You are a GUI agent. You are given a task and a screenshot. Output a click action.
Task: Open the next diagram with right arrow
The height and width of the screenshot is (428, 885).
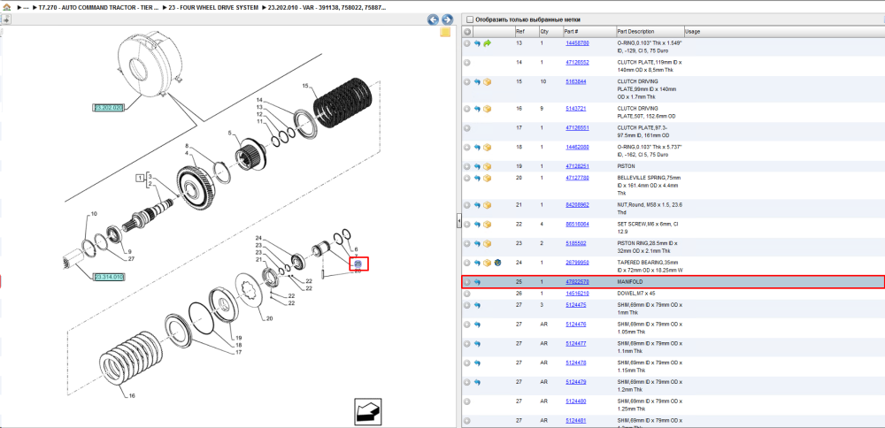pos(447,19)
